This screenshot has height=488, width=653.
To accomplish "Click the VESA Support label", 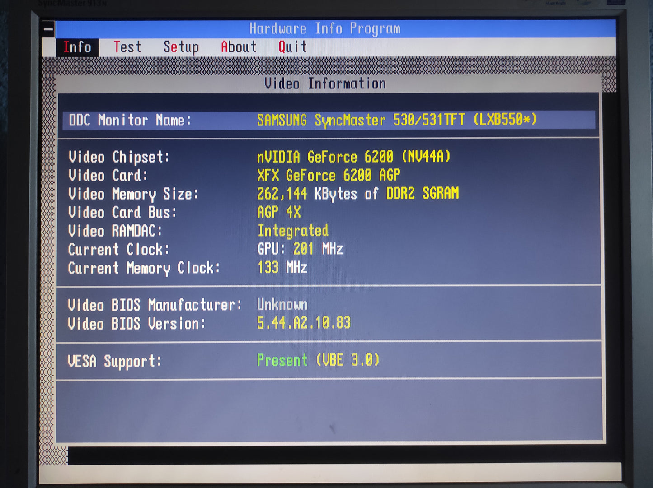I will [x=114, y=362].
